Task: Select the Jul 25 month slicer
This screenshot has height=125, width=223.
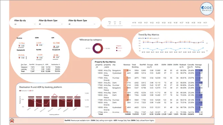Action: point(120,23)
